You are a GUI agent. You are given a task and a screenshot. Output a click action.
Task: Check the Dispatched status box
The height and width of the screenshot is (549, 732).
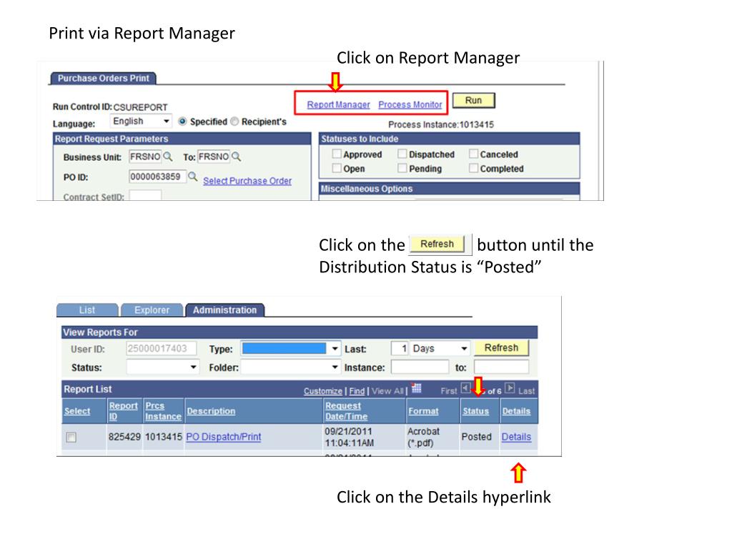pos(402,154)
